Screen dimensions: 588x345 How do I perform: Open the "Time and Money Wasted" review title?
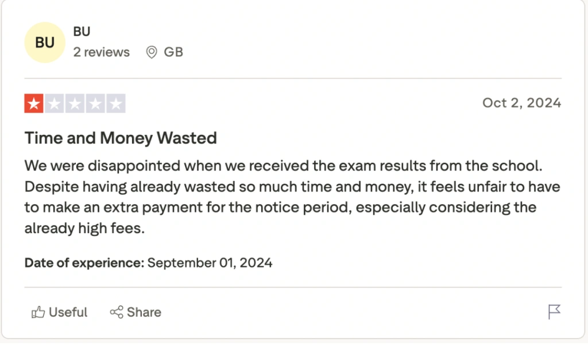121,138
